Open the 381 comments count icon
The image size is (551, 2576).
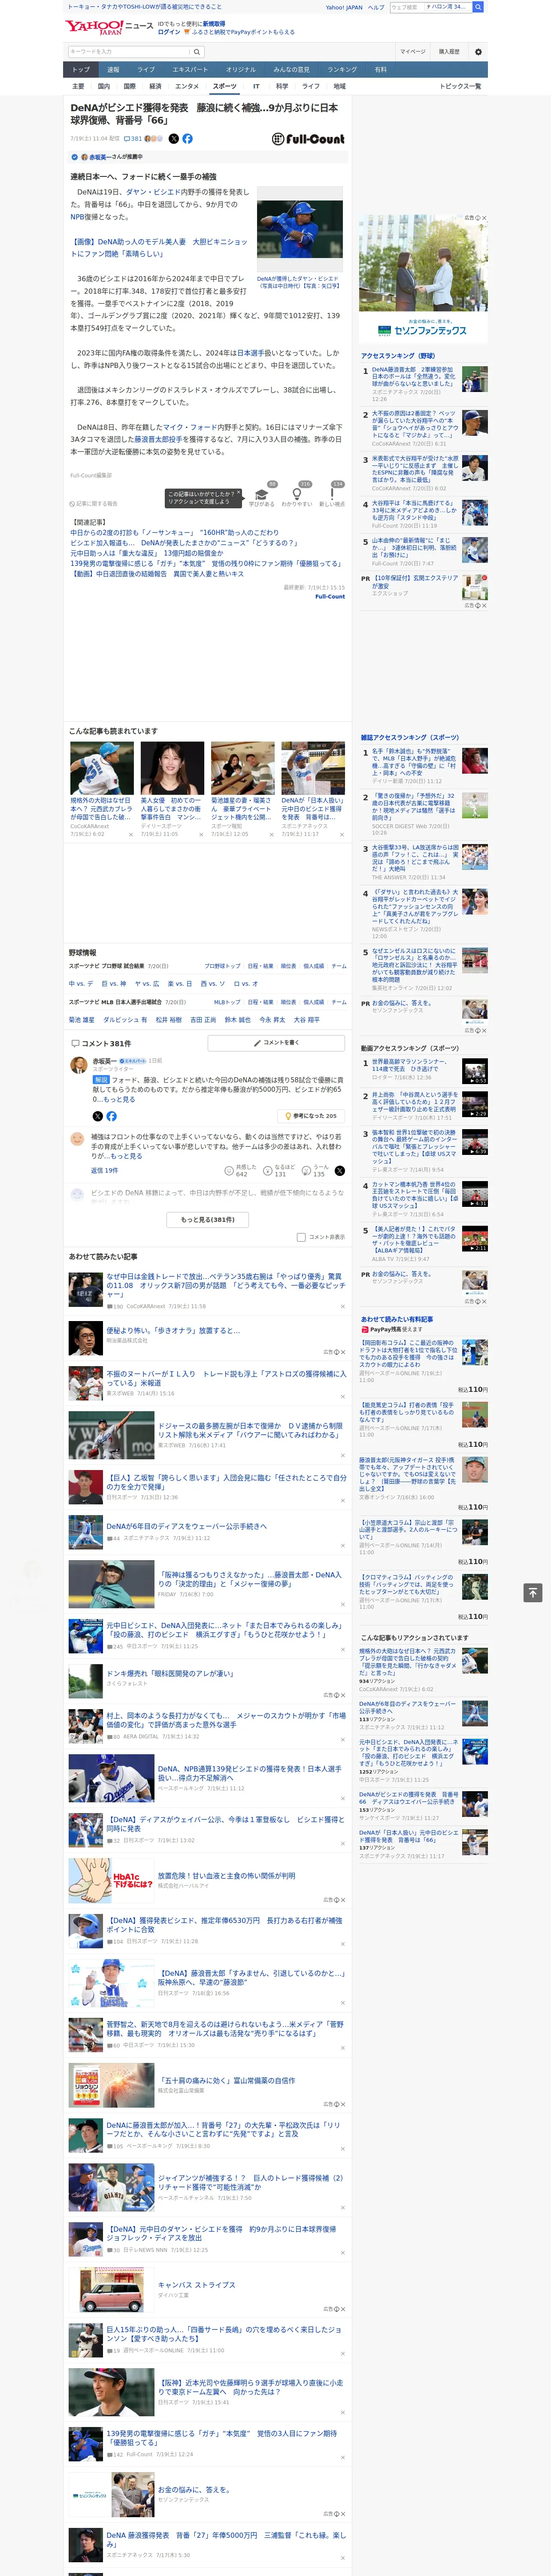(133, 139)
